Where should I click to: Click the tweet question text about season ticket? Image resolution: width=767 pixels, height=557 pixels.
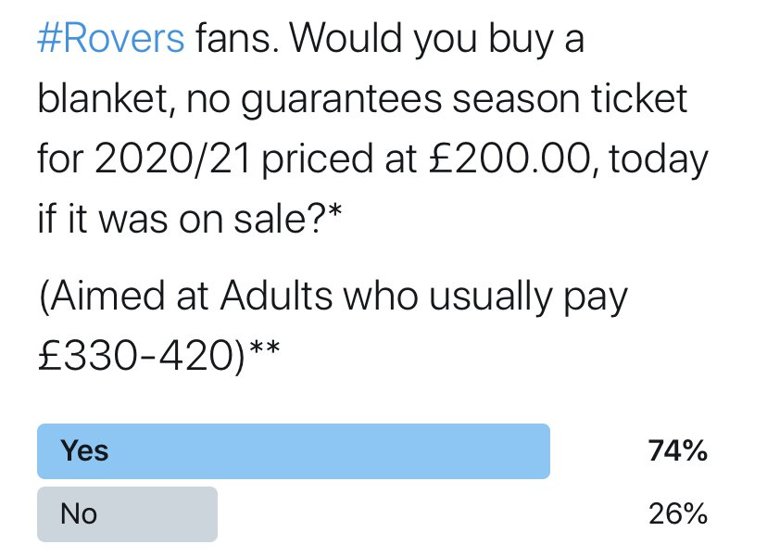click(372, 129)
